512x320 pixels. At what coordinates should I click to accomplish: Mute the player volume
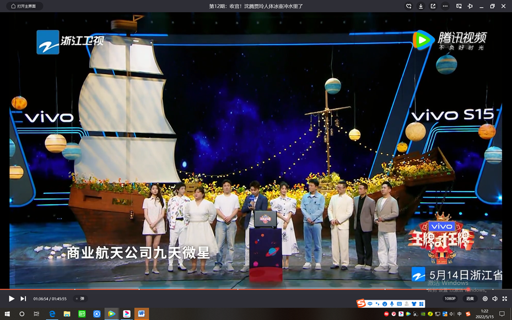pos(495,299)
